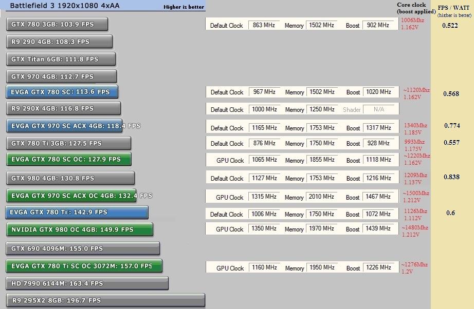
Task: Click the GTX Titan 6GB 111.8 FPS bar
Action: (x=61, y=59)
